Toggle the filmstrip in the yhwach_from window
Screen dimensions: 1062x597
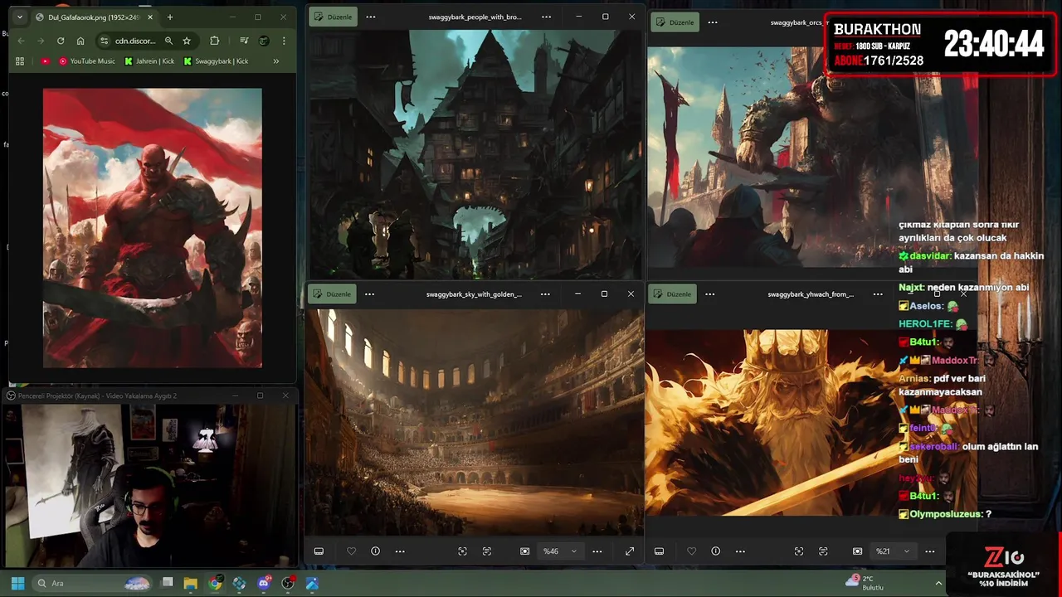659,551
